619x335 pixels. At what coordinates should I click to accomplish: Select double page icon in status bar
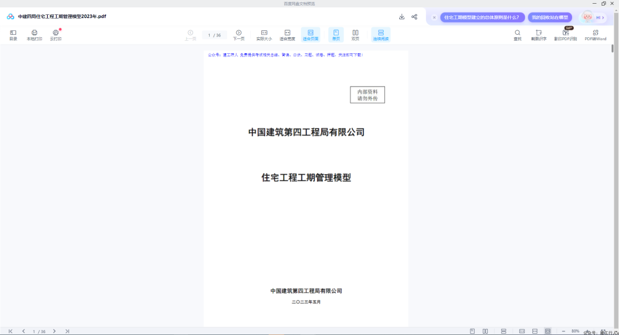click(x=485, y=331)
